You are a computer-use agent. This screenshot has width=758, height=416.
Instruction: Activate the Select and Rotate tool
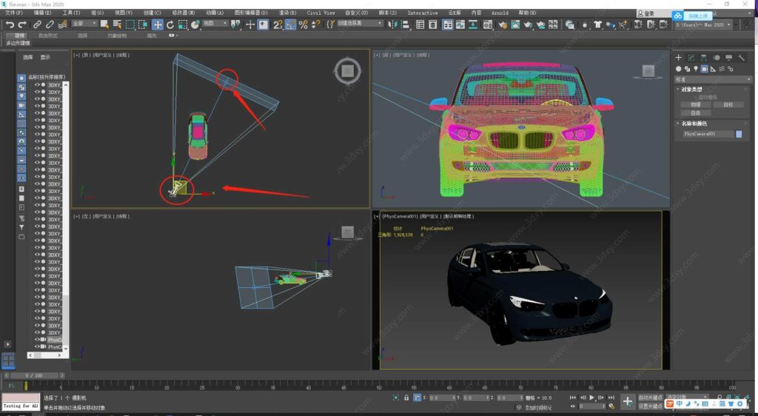(x=170, y=24)
